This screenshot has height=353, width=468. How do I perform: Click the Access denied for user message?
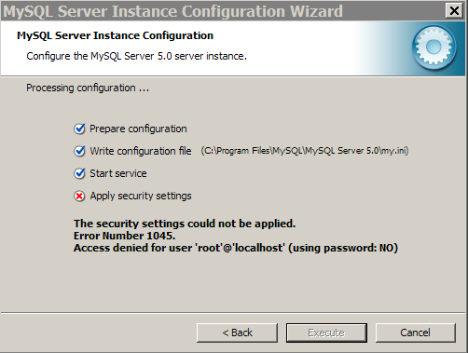(x=236, y=248)
